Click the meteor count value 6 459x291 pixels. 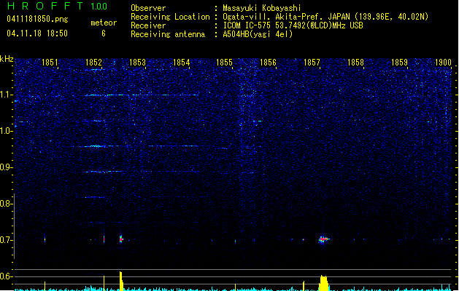(104, 33)
